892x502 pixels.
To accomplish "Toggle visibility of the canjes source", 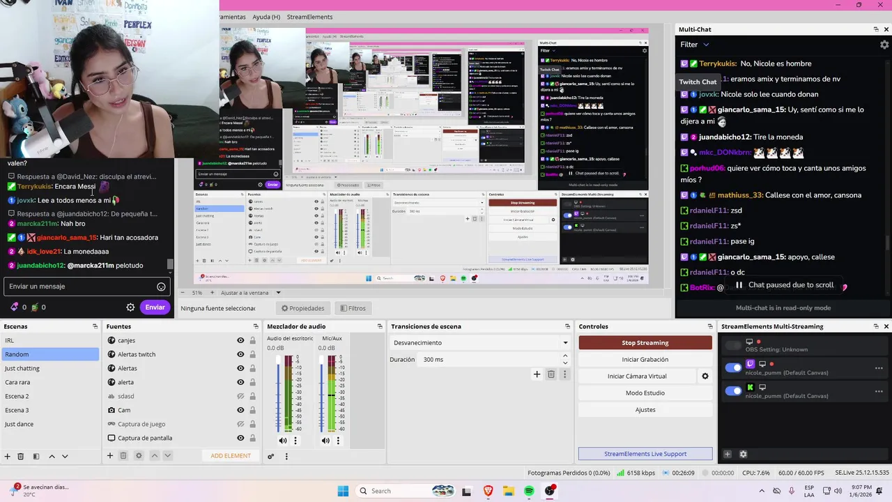I will (x=240, y=340).
